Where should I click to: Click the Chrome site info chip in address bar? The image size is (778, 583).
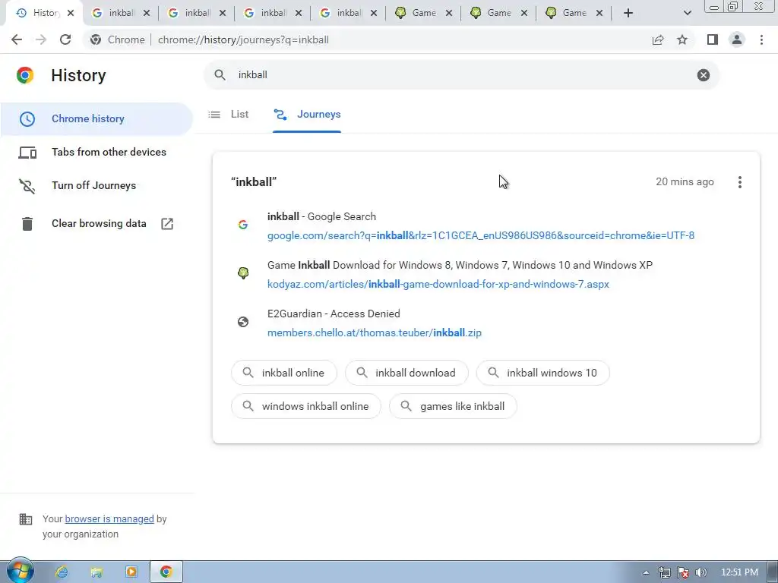pos(118,39)
